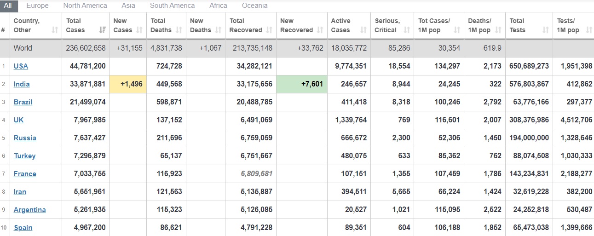Sort by Active Cases arrow icon

tap(363, 30)
